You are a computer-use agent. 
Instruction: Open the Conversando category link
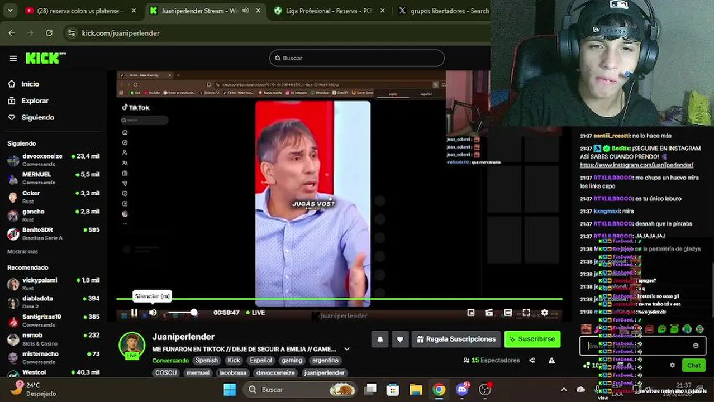170,361
